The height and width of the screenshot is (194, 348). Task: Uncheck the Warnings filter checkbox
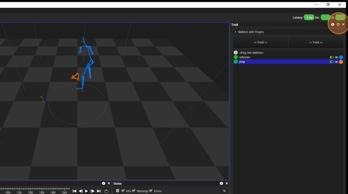tap(134, 191)
